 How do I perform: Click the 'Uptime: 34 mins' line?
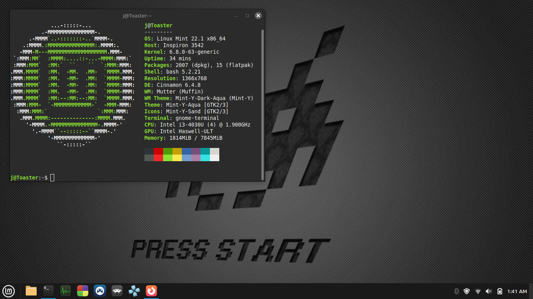pos(168,58)
